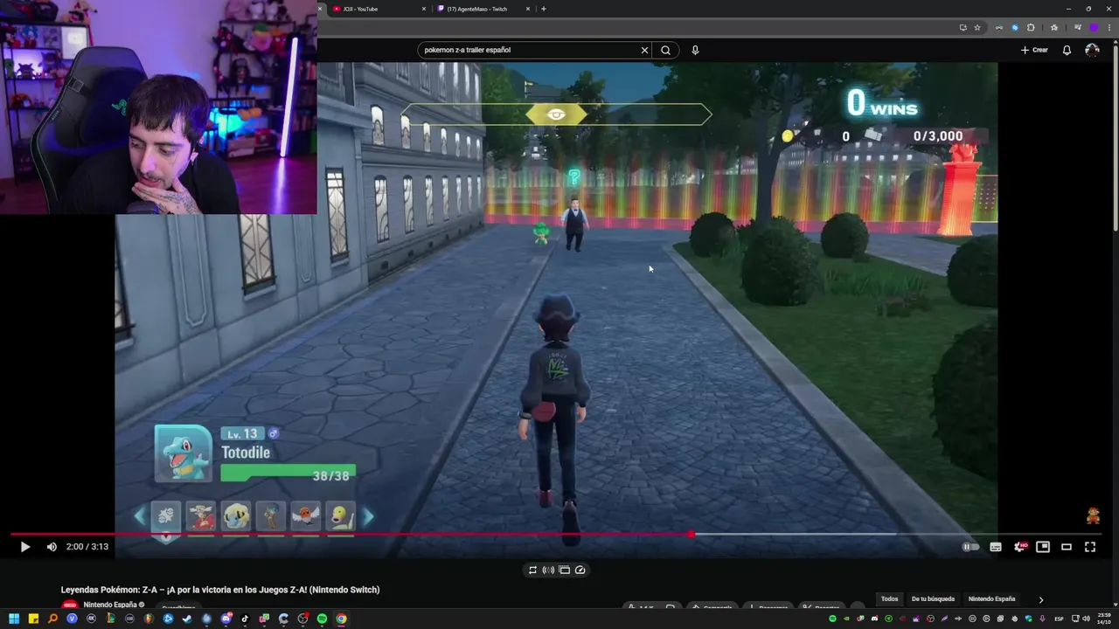Screen dimensions: 1119x629
Task: Click the audio boost icon below video
Action: point(548,570)
